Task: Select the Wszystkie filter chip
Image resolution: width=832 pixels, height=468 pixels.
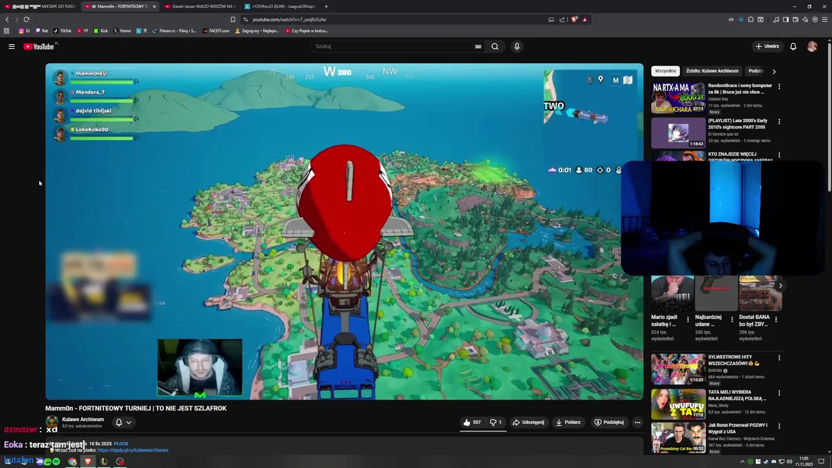Action: (x=665, y=71)
